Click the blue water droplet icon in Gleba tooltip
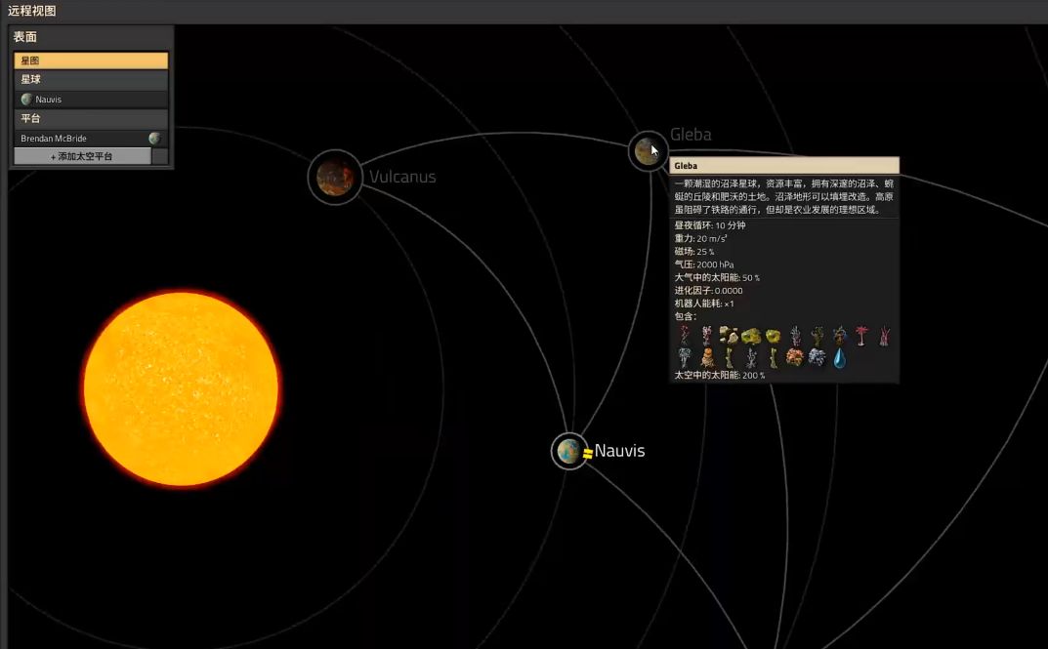1048x649 pixels. (839, 358)
